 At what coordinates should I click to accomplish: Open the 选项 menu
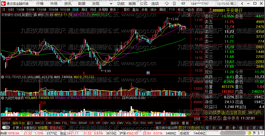click(x=155, y=4)
